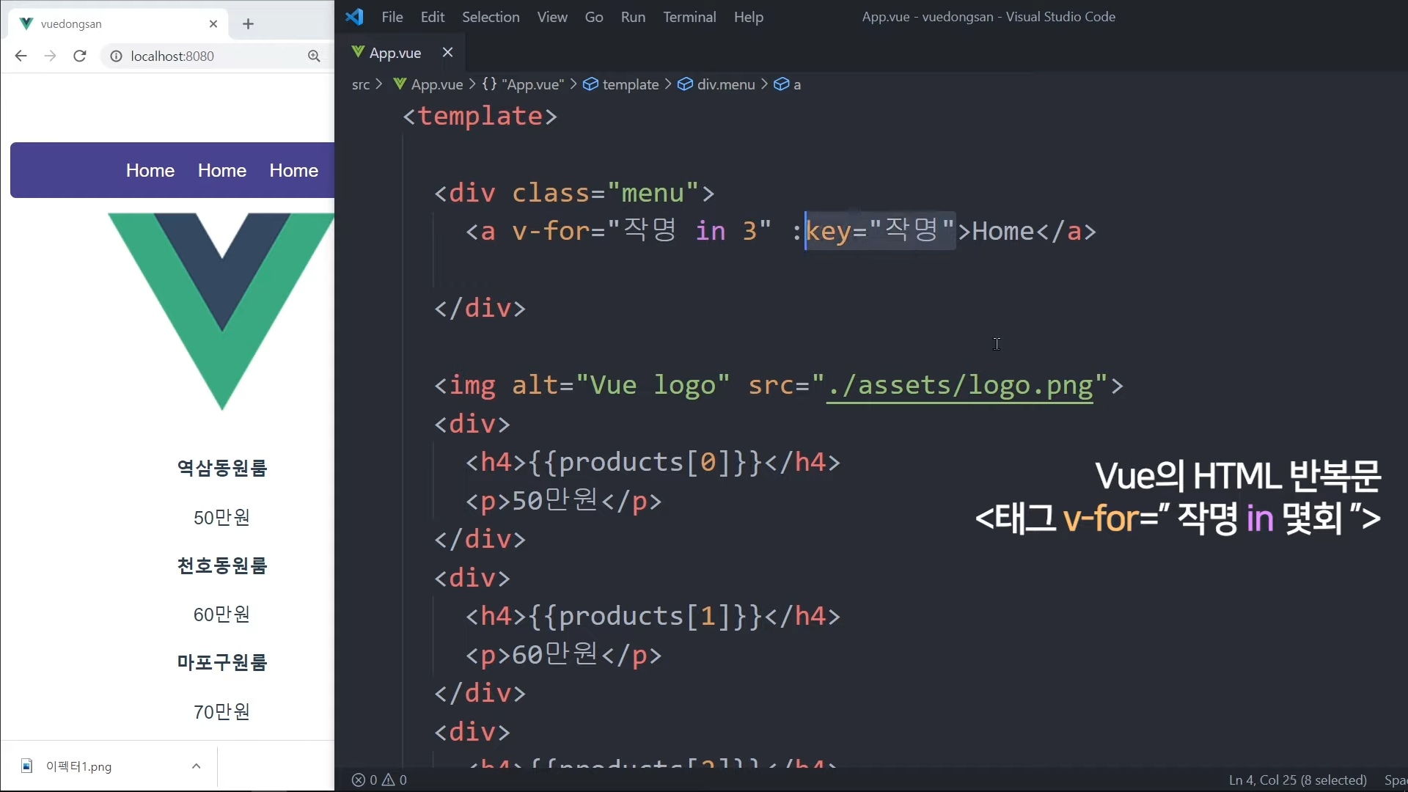This screenshot has width=1408, height=792.
Task: Click the third Home link in the navbar
Action: [293, 170]
